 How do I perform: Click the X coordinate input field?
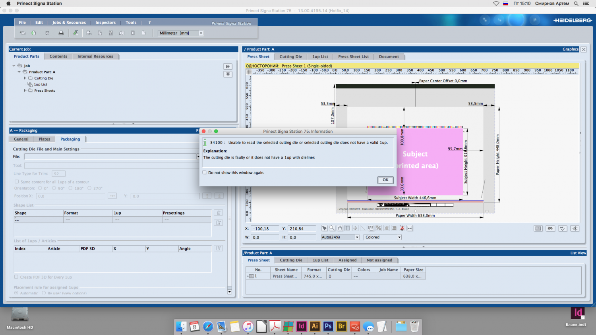[x=265, y=228]
